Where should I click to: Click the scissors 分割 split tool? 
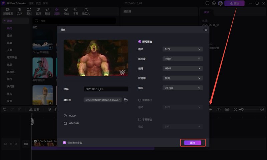tap(34, 109)
